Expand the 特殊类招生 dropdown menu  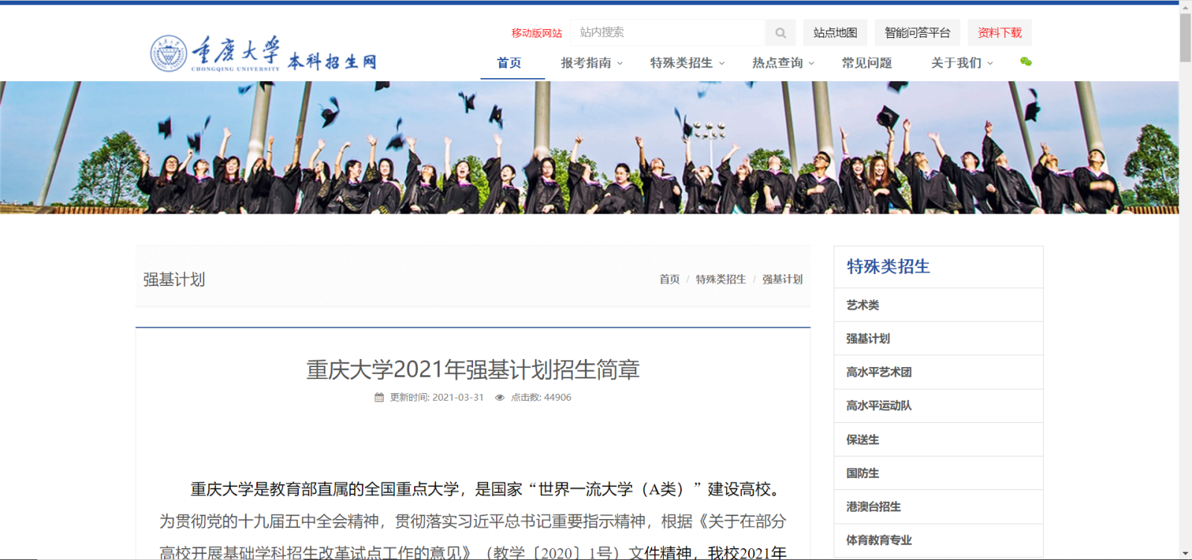[687, 63]
